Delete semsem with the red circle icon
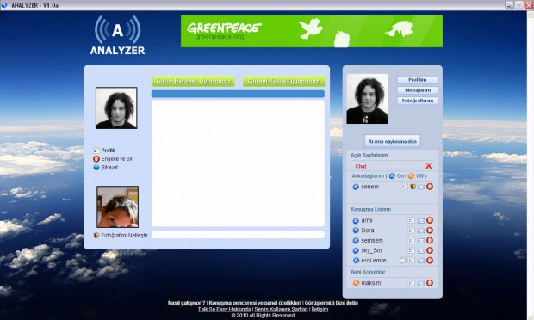The image size is (534, 320). point(430,240)
